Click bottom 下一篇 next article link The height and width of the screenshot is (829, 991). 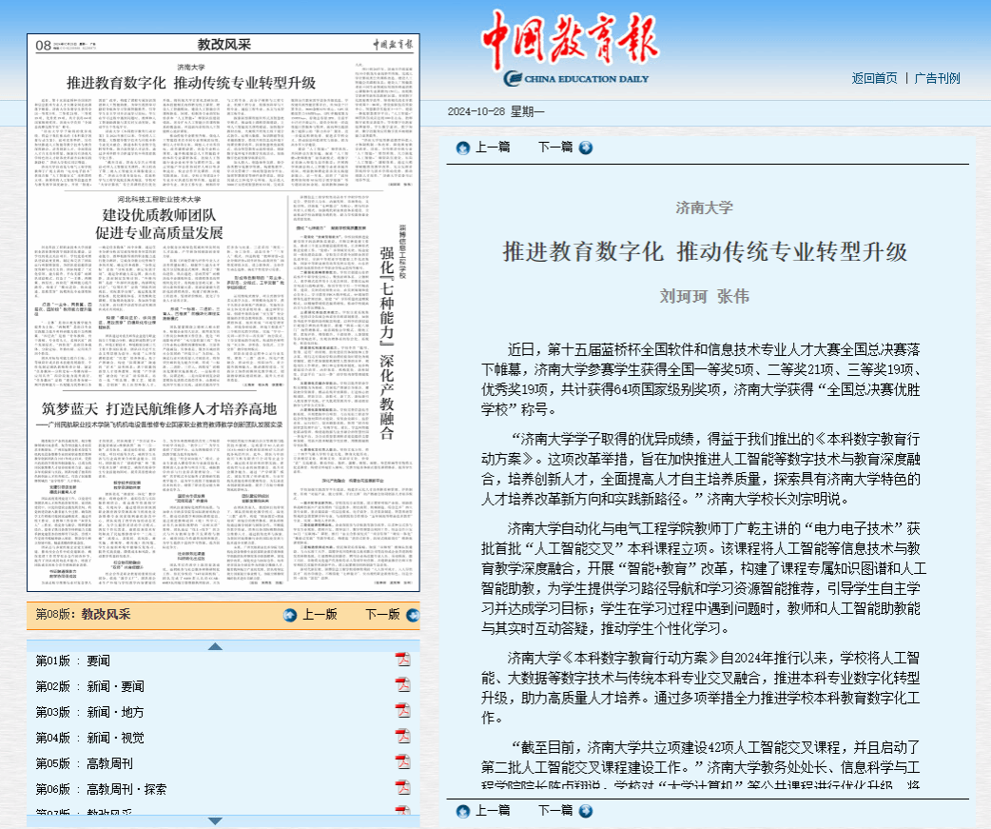(x=554, y=811)
